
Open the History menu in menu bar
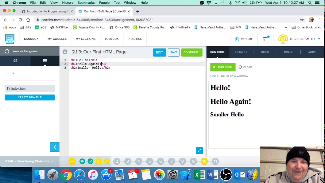coord(68,3)
